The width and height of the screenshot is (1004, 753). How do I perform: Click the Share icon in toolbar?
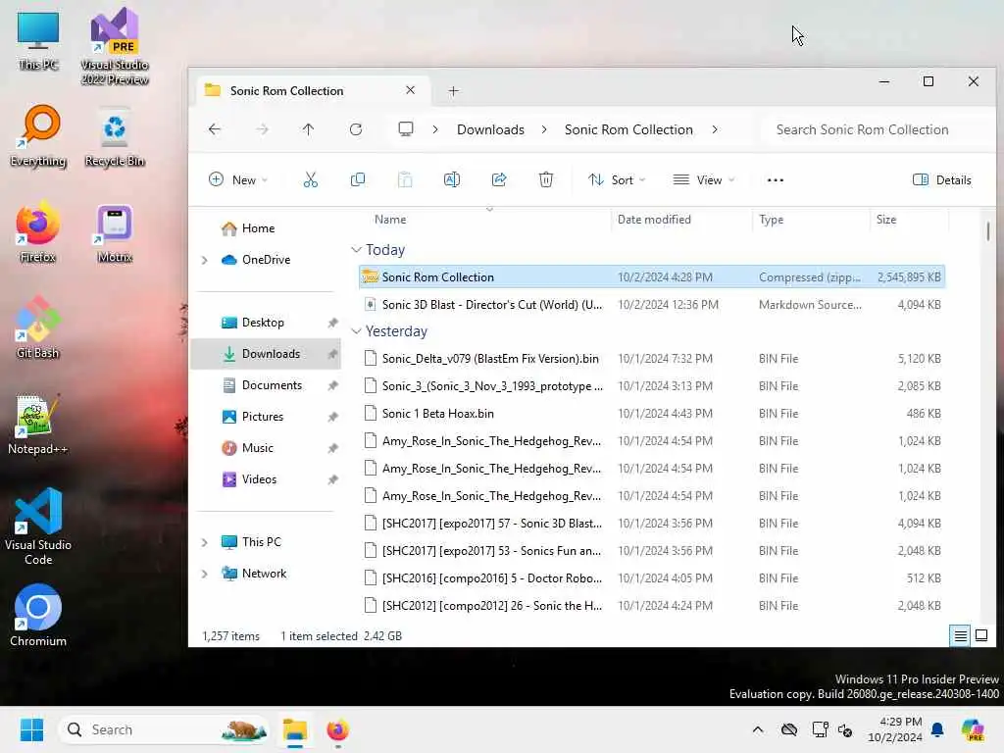499,180
